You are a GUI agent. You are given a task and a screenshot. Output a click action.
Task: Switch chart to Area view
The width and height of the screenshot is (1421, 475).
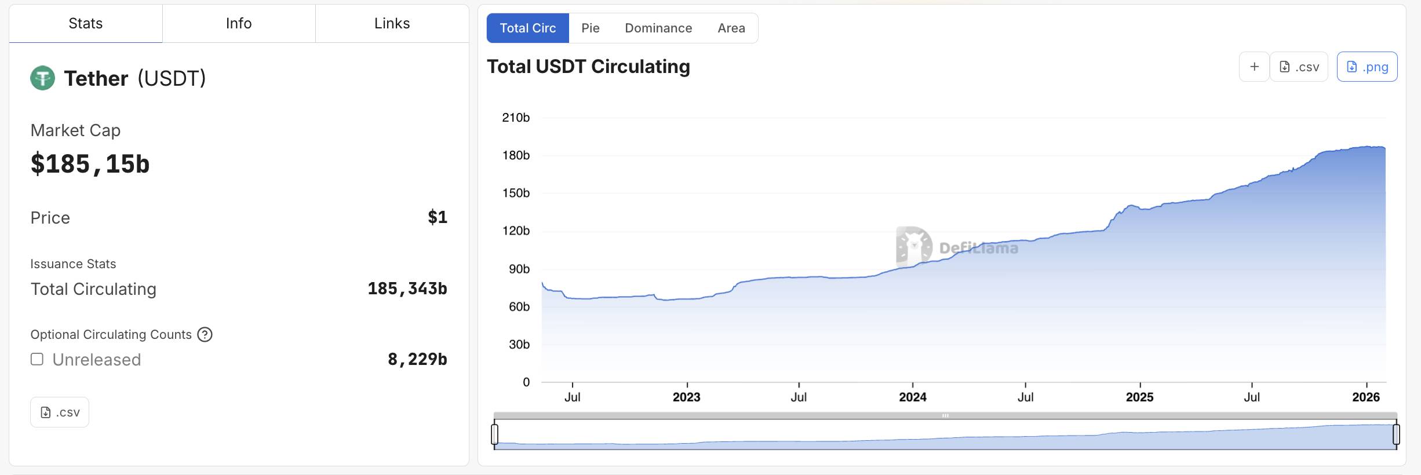click(x=731, y=28)
